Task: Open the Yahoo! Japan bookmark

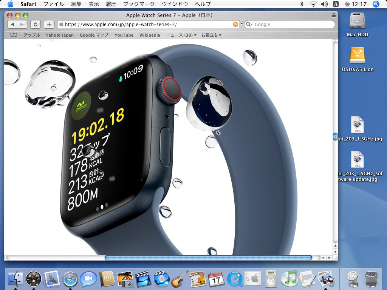Action: pyautogui.click(x=59, y=35)
